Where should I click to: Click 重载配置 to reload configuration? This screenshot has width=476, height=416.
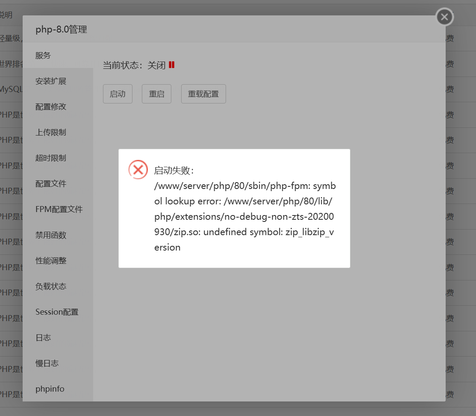[x=203, y=94]
